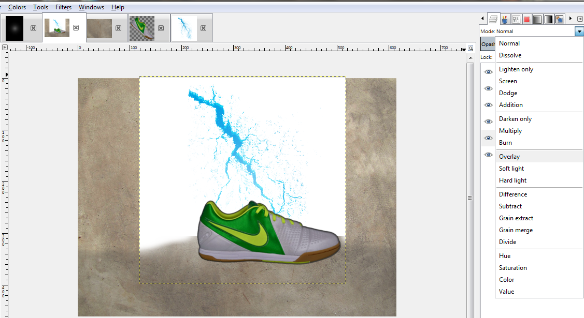
Task: Switch to the transparent shoe image thumbnail
Action: 142,28
